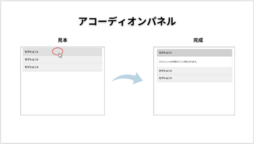Expand セクション1 in the 見本 panel
Viewport: 254px width, 144px height.
(62, 52)
